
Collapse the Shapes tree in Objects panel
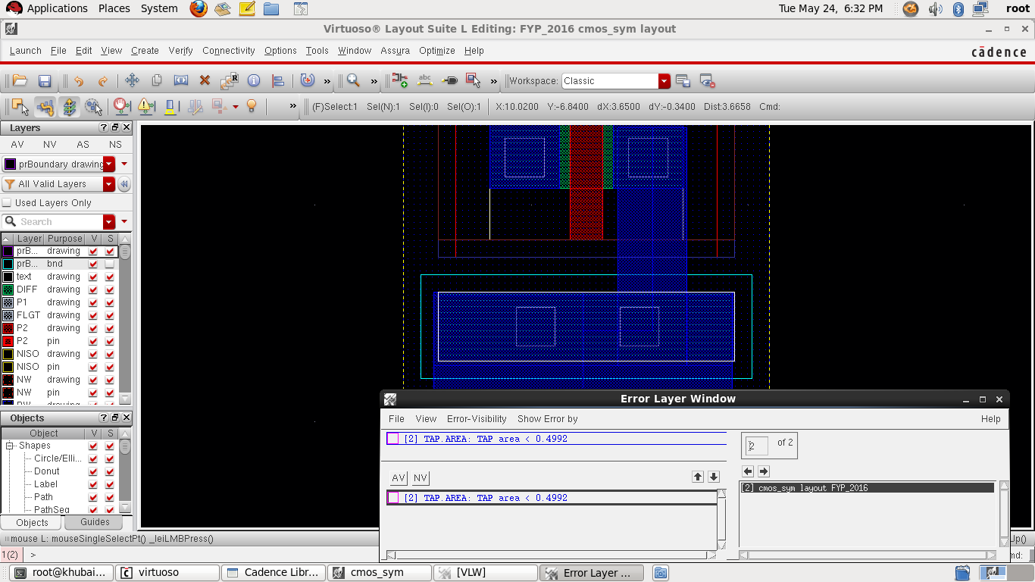pyautogui.click(x=11, y=446)
